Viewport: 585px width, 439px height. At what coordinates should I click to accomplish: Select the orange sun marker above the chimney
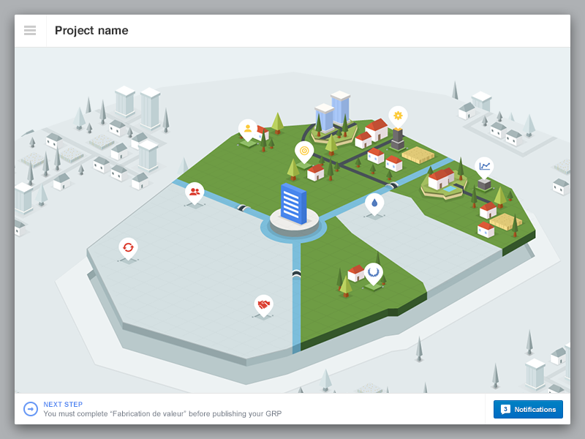click(x=397, y=115)
